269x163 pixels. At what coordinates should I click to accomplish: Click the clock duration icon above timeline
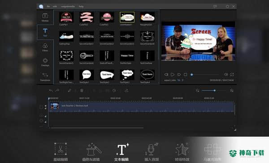[114, 91]
